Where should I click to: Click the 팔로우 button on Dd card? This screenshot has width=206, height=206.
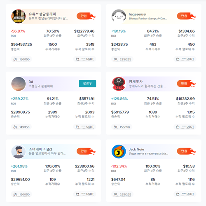pos(87,84)
